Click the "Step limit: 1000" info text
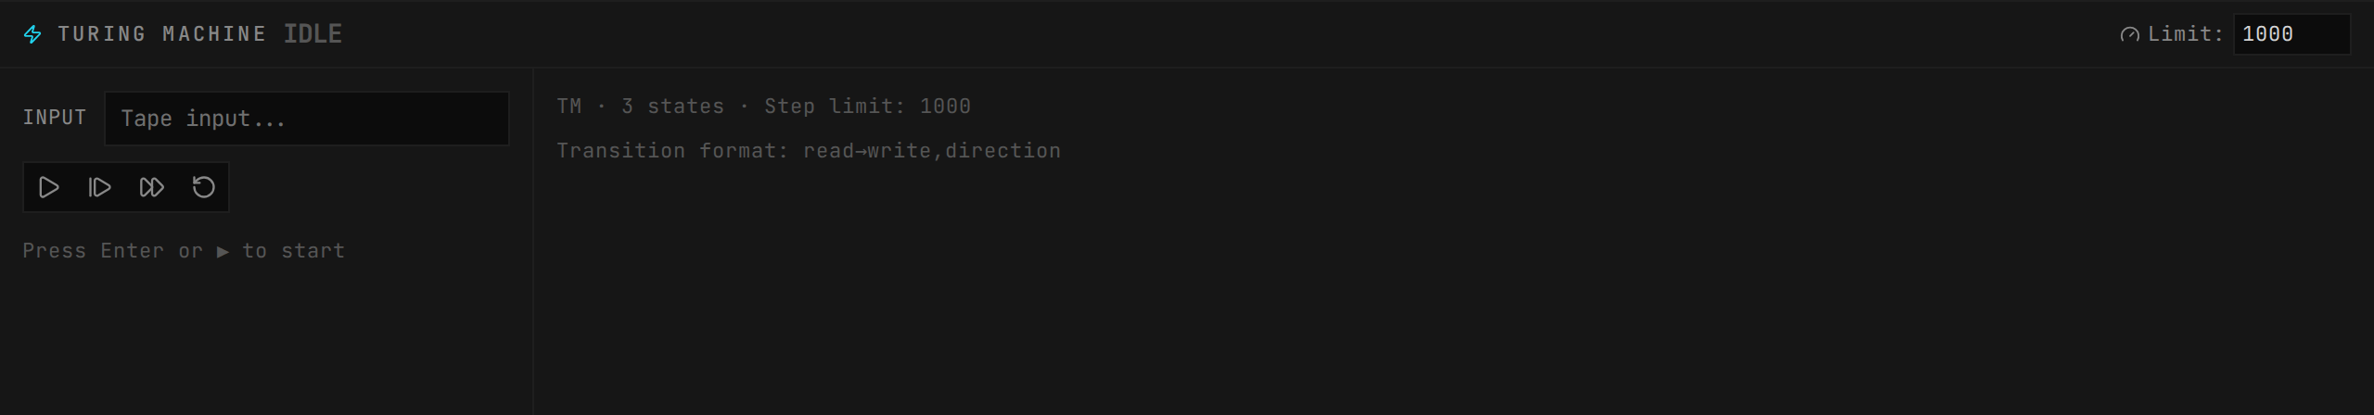This screenshot has height=415, width=2374. pyautogui.click(x=867, y=107)
